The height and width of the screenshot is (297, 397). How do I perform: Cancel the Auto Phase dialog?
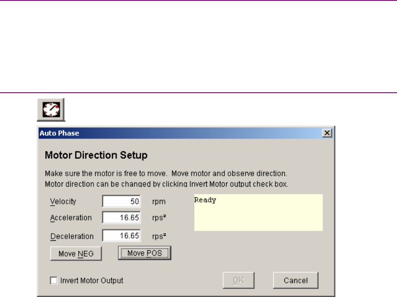296,280
